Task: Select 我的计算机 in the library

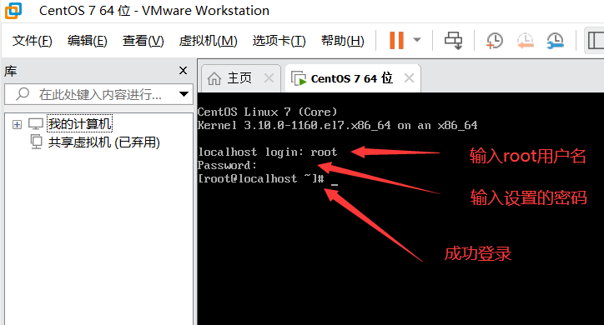Action: coord(79,123)
